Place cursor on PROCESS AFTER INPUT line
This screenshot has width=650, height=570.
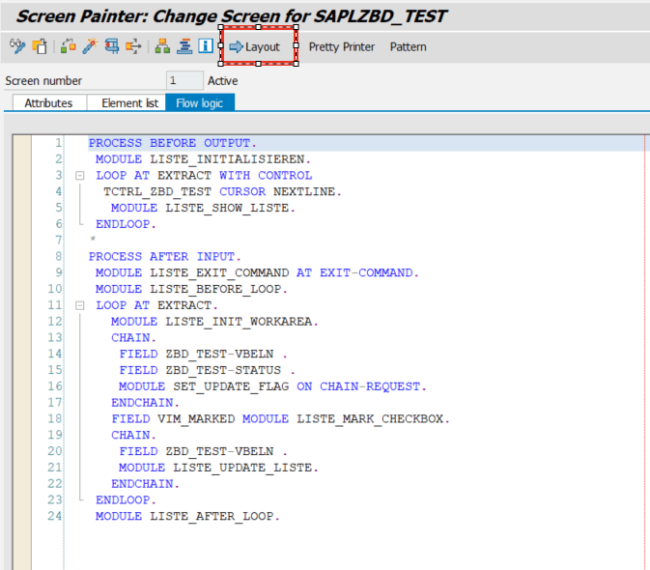pos(164,257)
